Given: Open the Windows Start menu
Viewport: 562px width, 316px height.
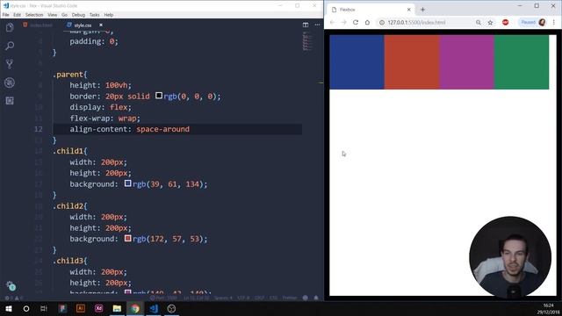Looking at the screenshot, I should (9, 308).
